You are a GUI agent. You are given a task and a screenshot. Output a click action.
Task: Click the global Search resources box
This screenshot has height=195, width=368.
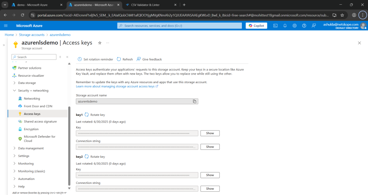coord(179,26)
